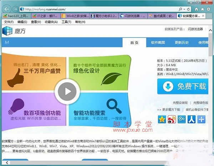Select the 首页 navigation tab
Screen dimensions: 214x166
[134, 42]
